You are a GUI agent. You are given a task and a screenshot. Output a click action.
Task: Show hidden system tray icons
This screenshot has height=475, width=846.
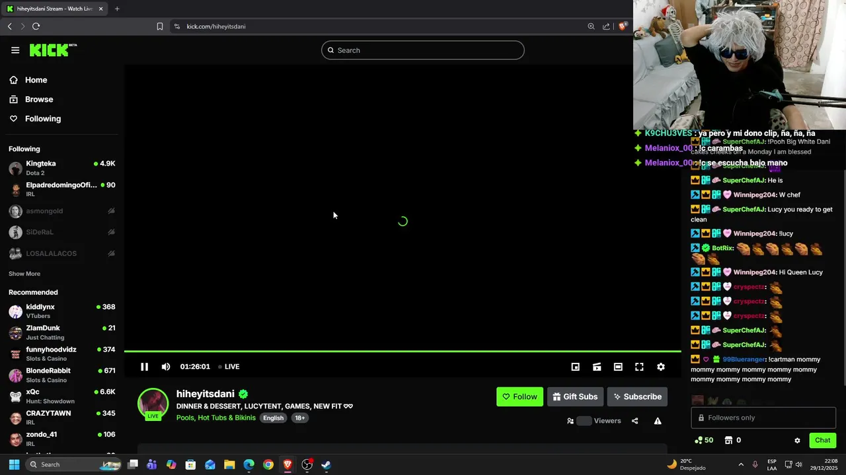click(740, 464)
